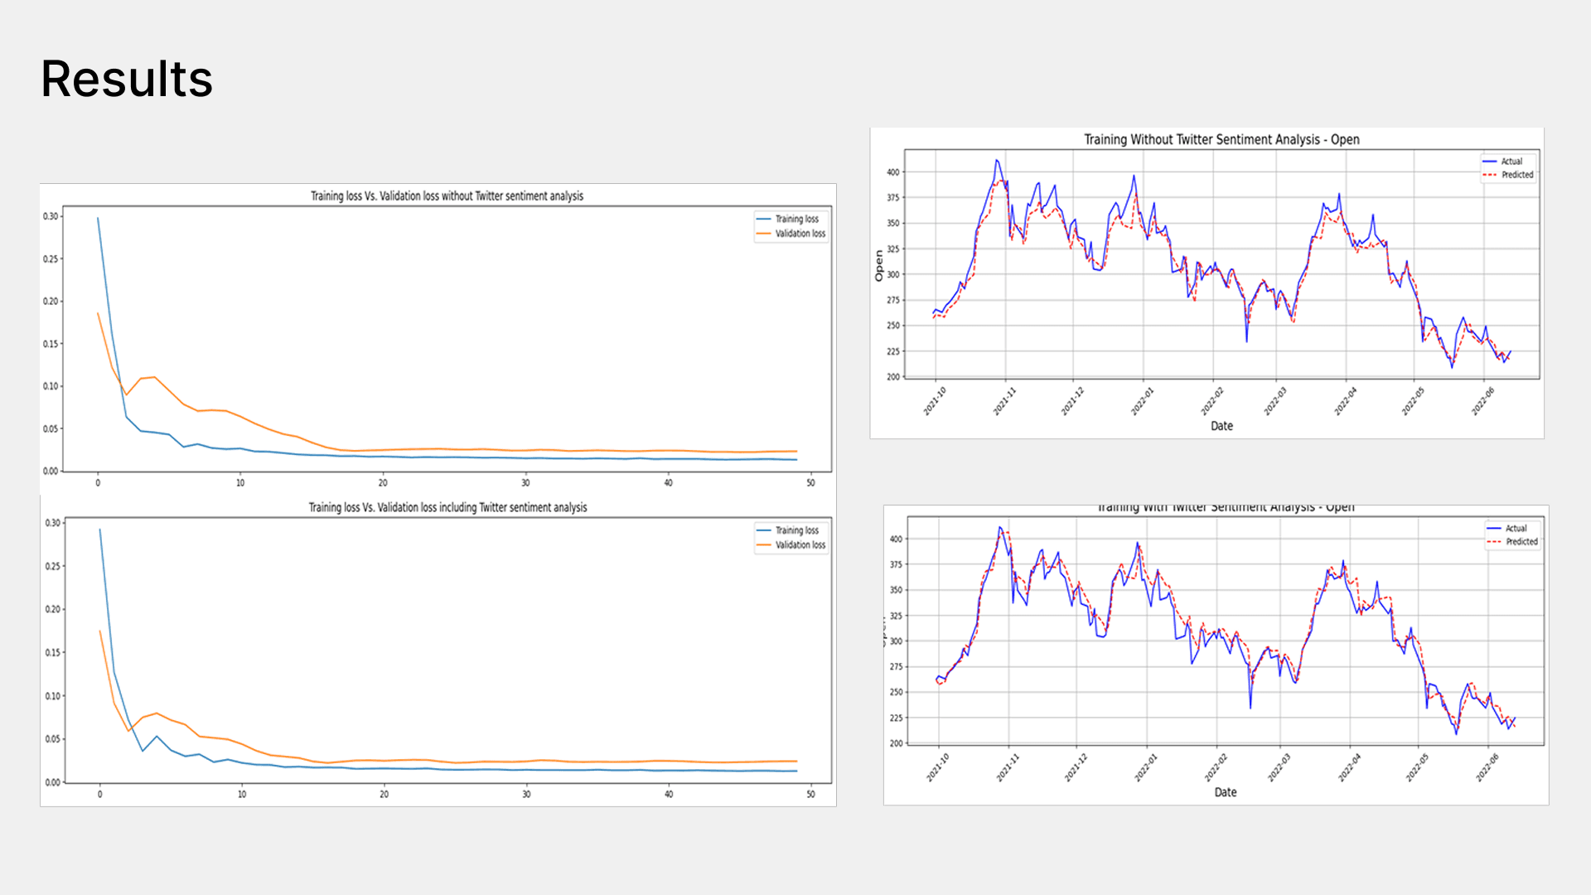The width and height of the screenshot is (1591, 895).
Task: Select the "Results" slide title
Action: pyautogui.click(x=127, y=80)
